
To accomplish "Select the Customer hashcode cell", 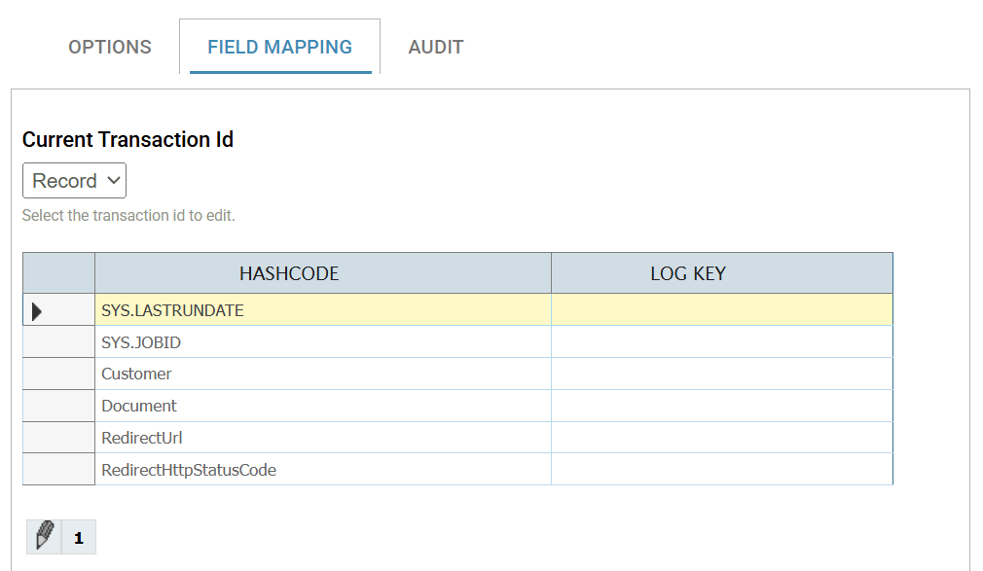I will [x=323, y=374].
